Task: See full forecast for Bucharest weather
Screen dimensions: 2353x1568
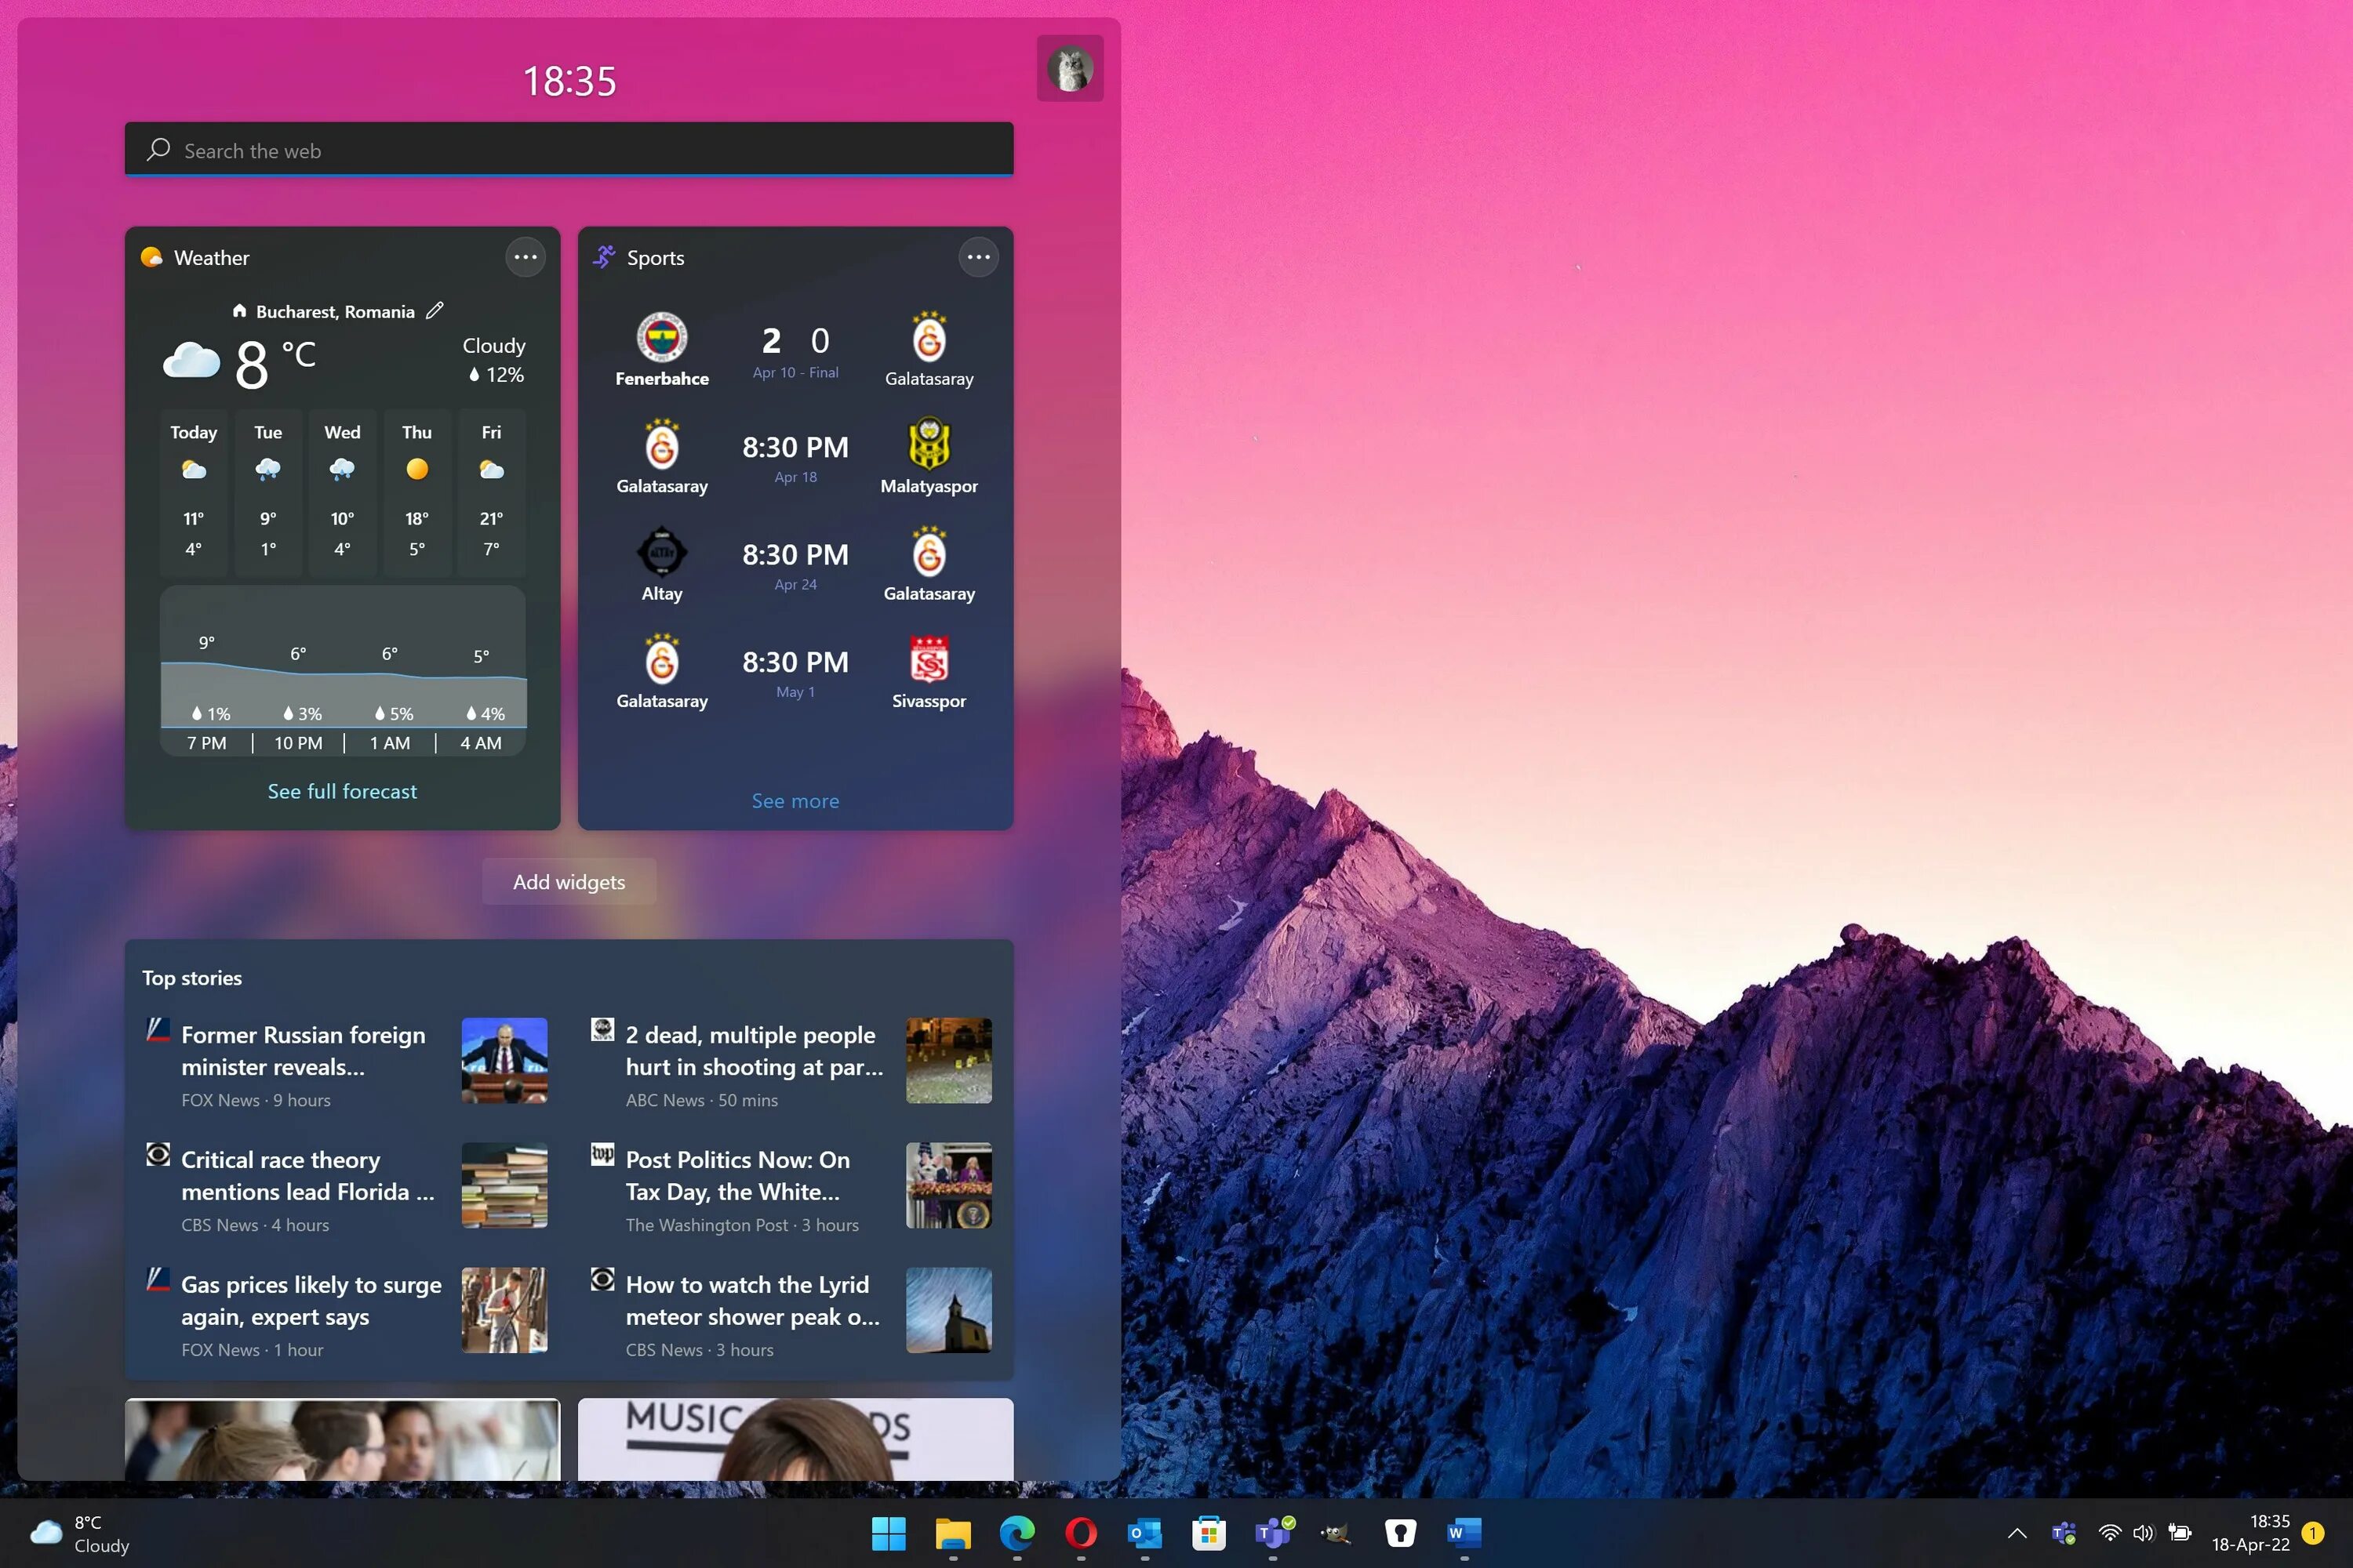Action: (341, 791)
